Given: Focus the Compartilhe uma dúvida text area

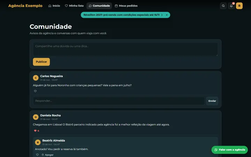Looking at the screenshot, I should pyautogui.click(x=125, y=49).
